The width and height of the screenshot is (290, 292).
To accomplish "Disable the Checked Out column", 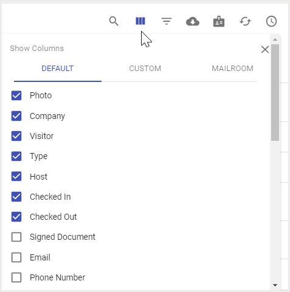I will (16, 217).
